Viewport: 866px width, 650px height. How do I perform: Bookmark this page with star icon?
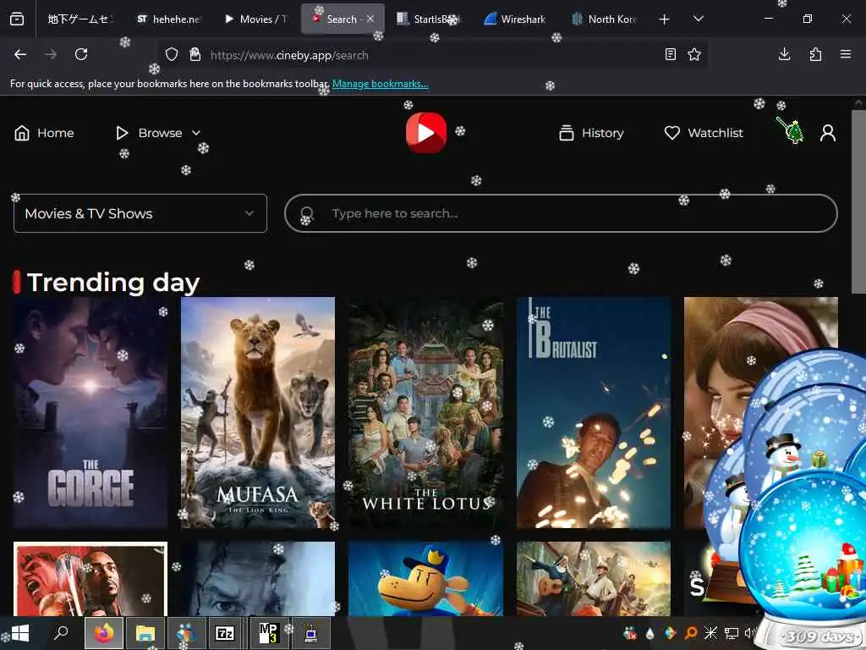click(x=694, y=54)
